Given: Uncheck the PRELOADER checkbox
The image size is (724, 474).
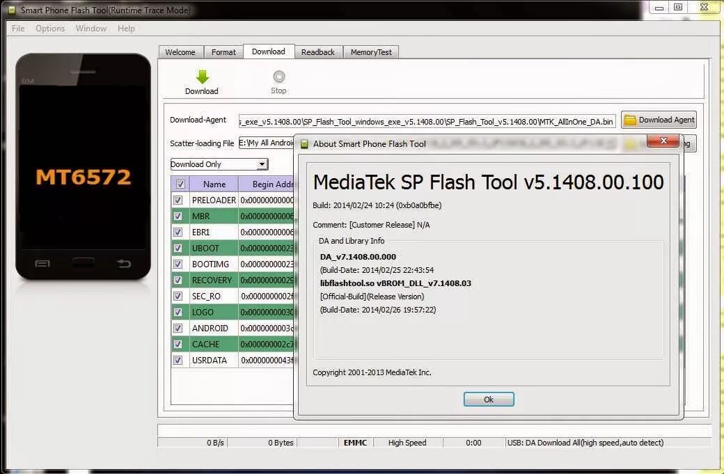Looking at the screenshot, I should click(178, 200).
